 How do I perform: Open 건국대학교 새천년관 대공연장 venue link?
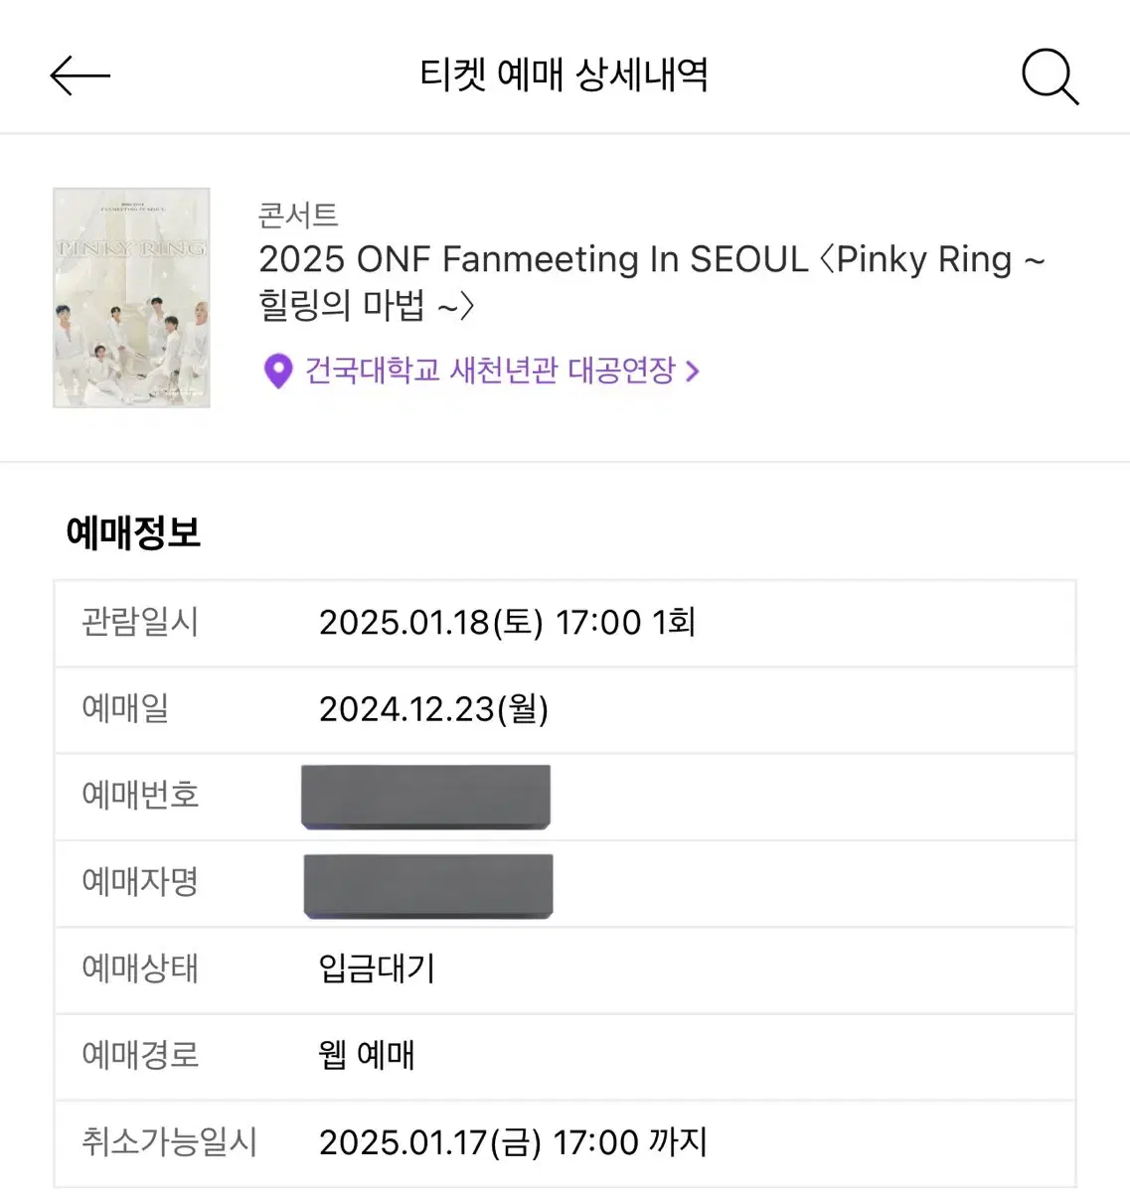point(490,371)
